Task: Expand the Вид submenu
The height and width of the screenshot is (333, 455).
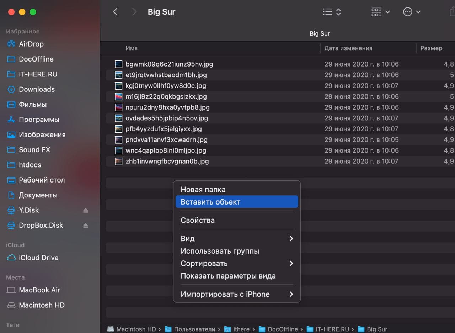Action: coord(237,238)
